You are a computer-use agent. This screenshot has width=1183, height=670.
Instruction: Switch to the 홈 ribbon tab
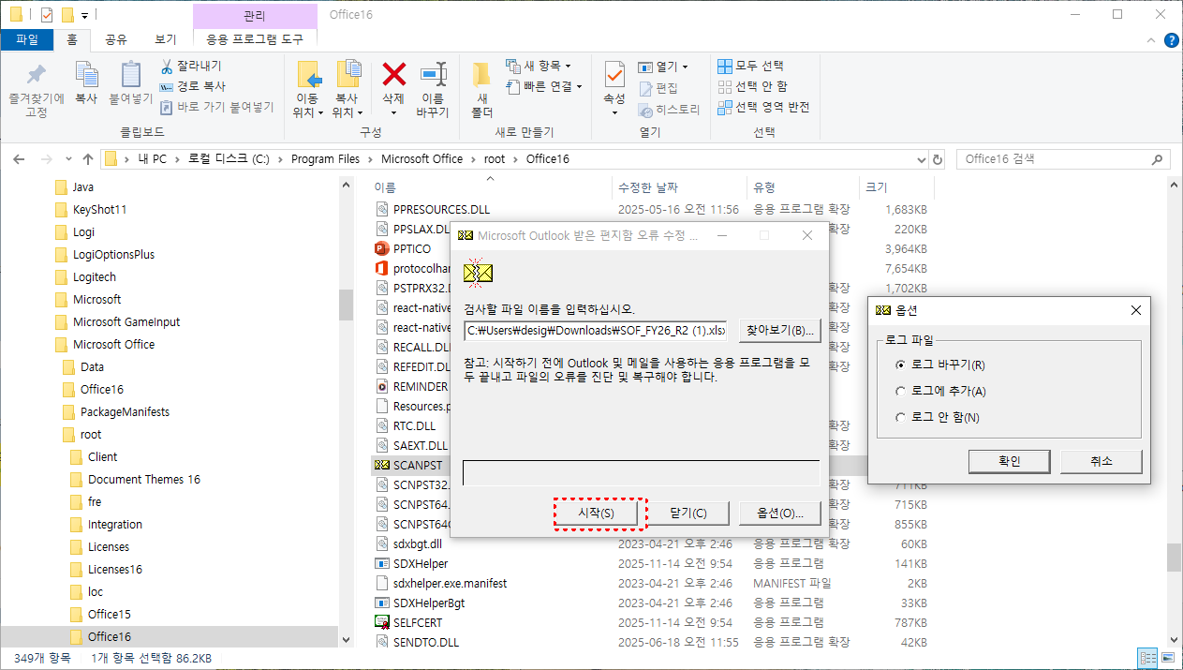pos(72,39)
